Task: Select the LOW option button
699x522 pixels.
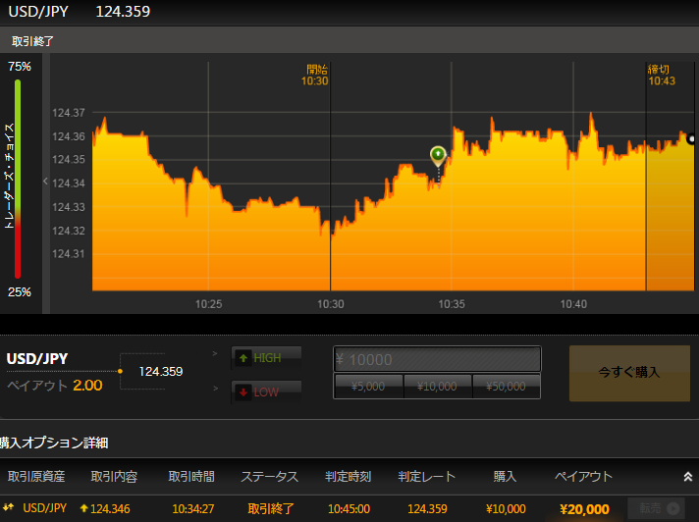Action: 266,391
